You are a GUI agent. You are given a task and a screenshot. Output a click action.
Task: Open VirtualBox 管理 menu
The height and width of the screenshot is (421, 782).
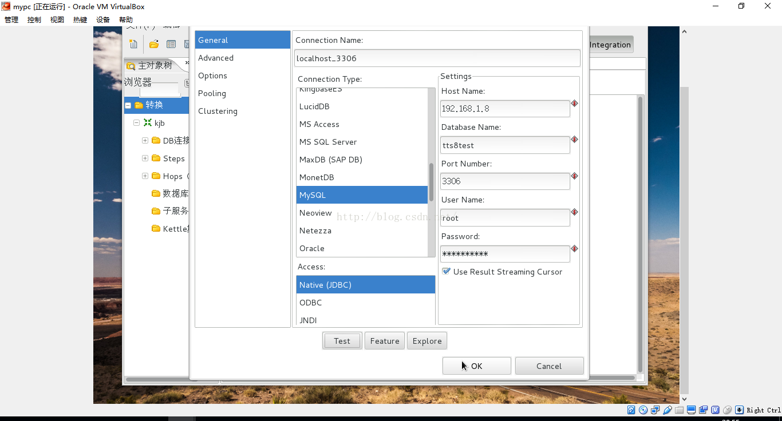click(11, 19)
